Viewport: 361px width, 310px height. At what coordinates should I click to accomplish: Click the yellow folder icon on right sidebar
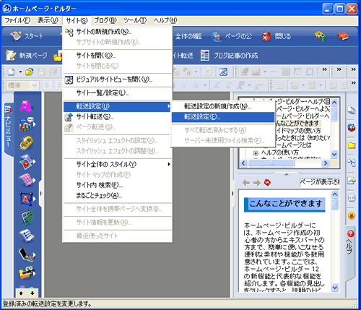352,145
